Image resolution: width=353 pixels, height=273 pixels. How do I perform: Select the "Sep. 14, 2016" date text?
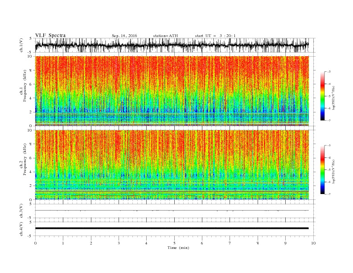point(124,36)
